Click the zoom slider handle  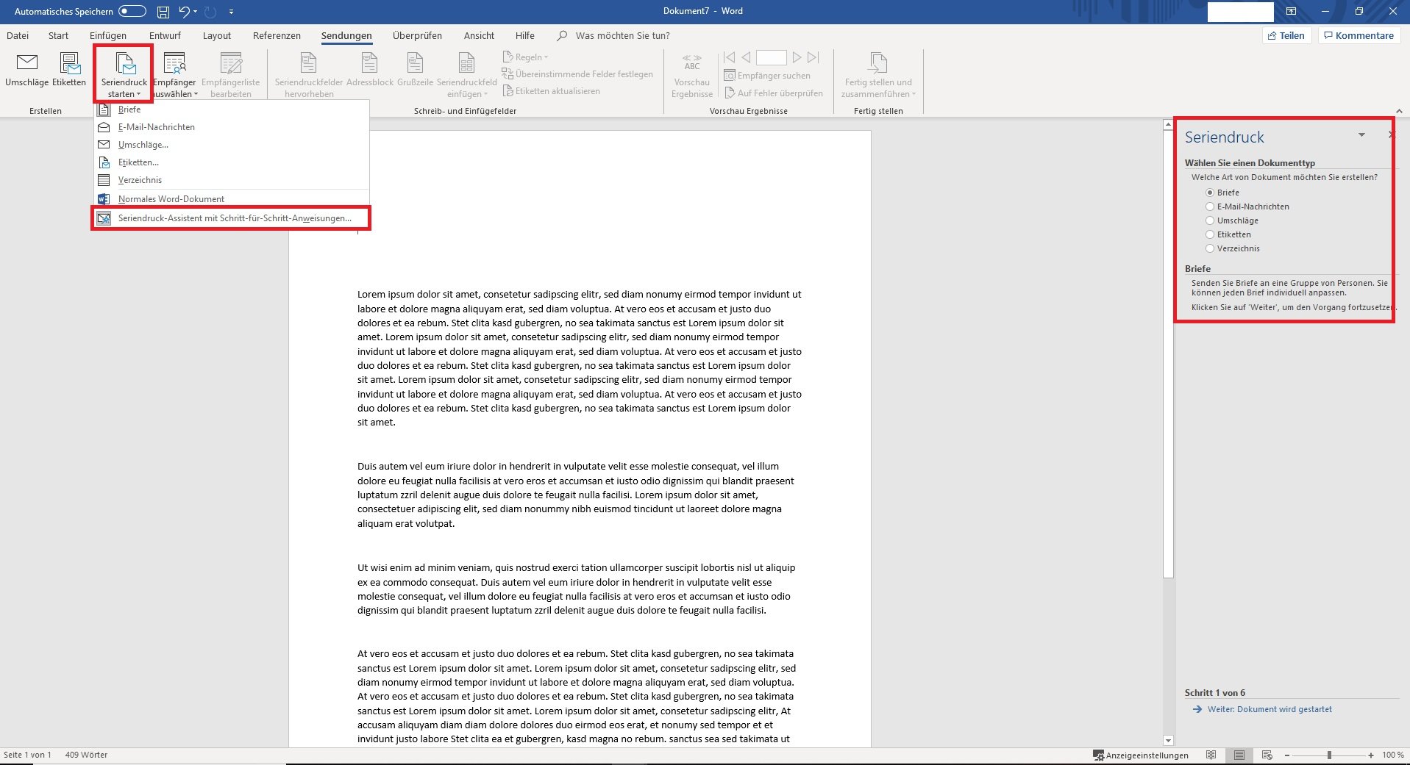click(x=1329, y=755)
